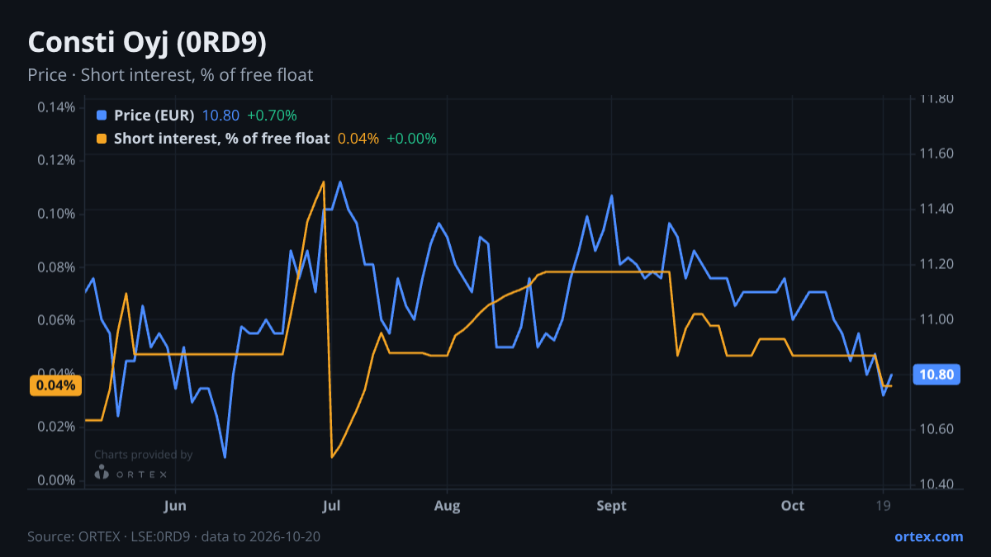This screenshot has width=991, height=557.
Task: Click the 10.80 price legend value
Action: coord(220,116)
